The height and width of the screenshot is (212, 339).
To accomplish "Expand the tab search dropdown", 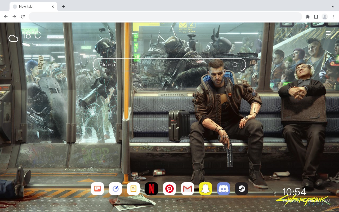I will 333,7.
